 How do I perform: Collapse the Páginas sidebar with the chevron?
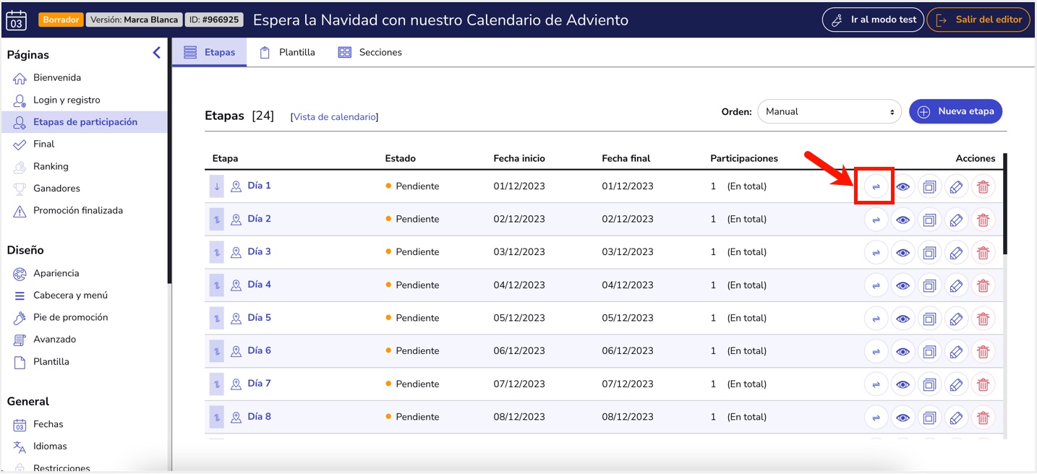(x=157, y=53)
